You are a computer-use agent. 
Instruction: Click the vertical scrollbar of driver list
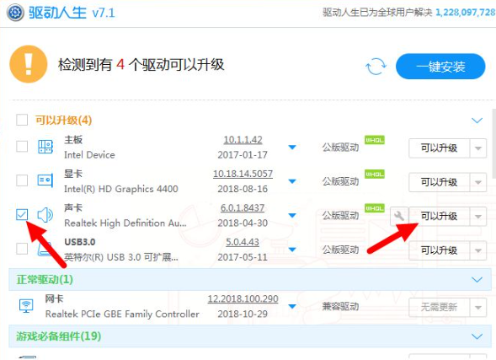click(x=493, y=144)
